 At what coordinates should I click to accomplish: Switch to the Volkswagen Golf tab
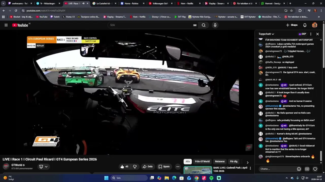[161, 4]
